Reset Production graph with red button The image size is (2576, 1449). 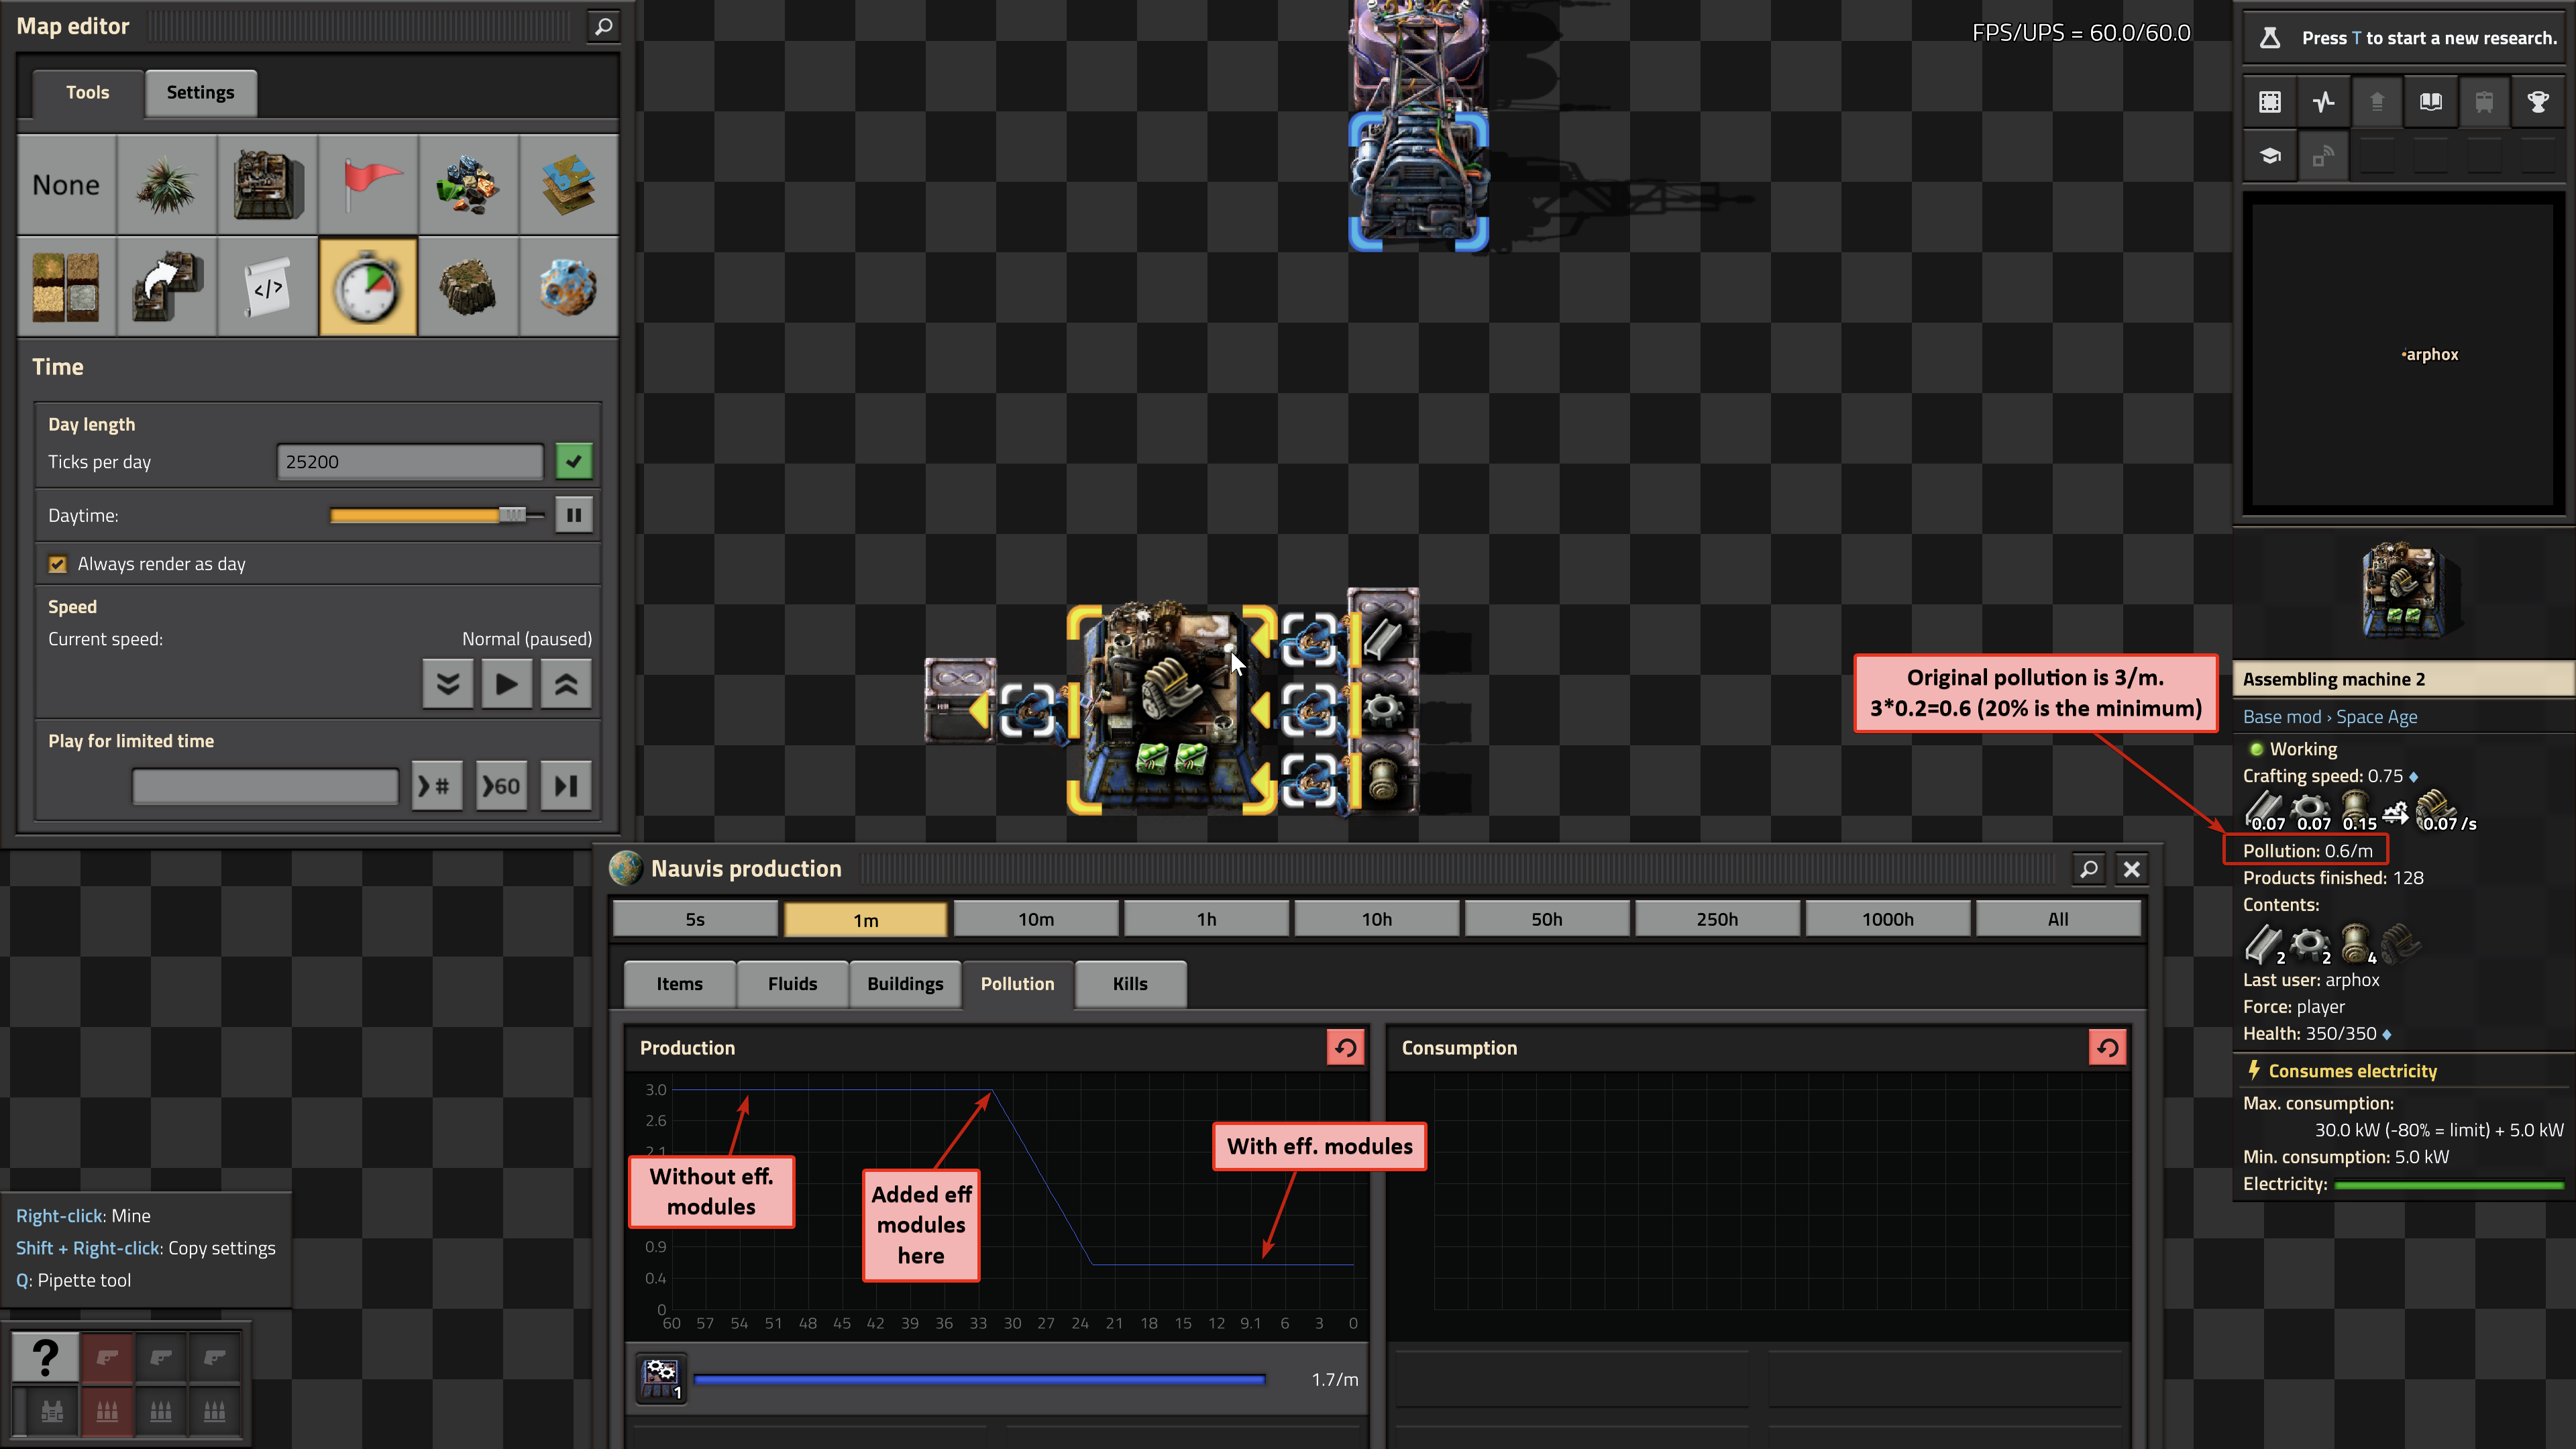(1346, 1048)
